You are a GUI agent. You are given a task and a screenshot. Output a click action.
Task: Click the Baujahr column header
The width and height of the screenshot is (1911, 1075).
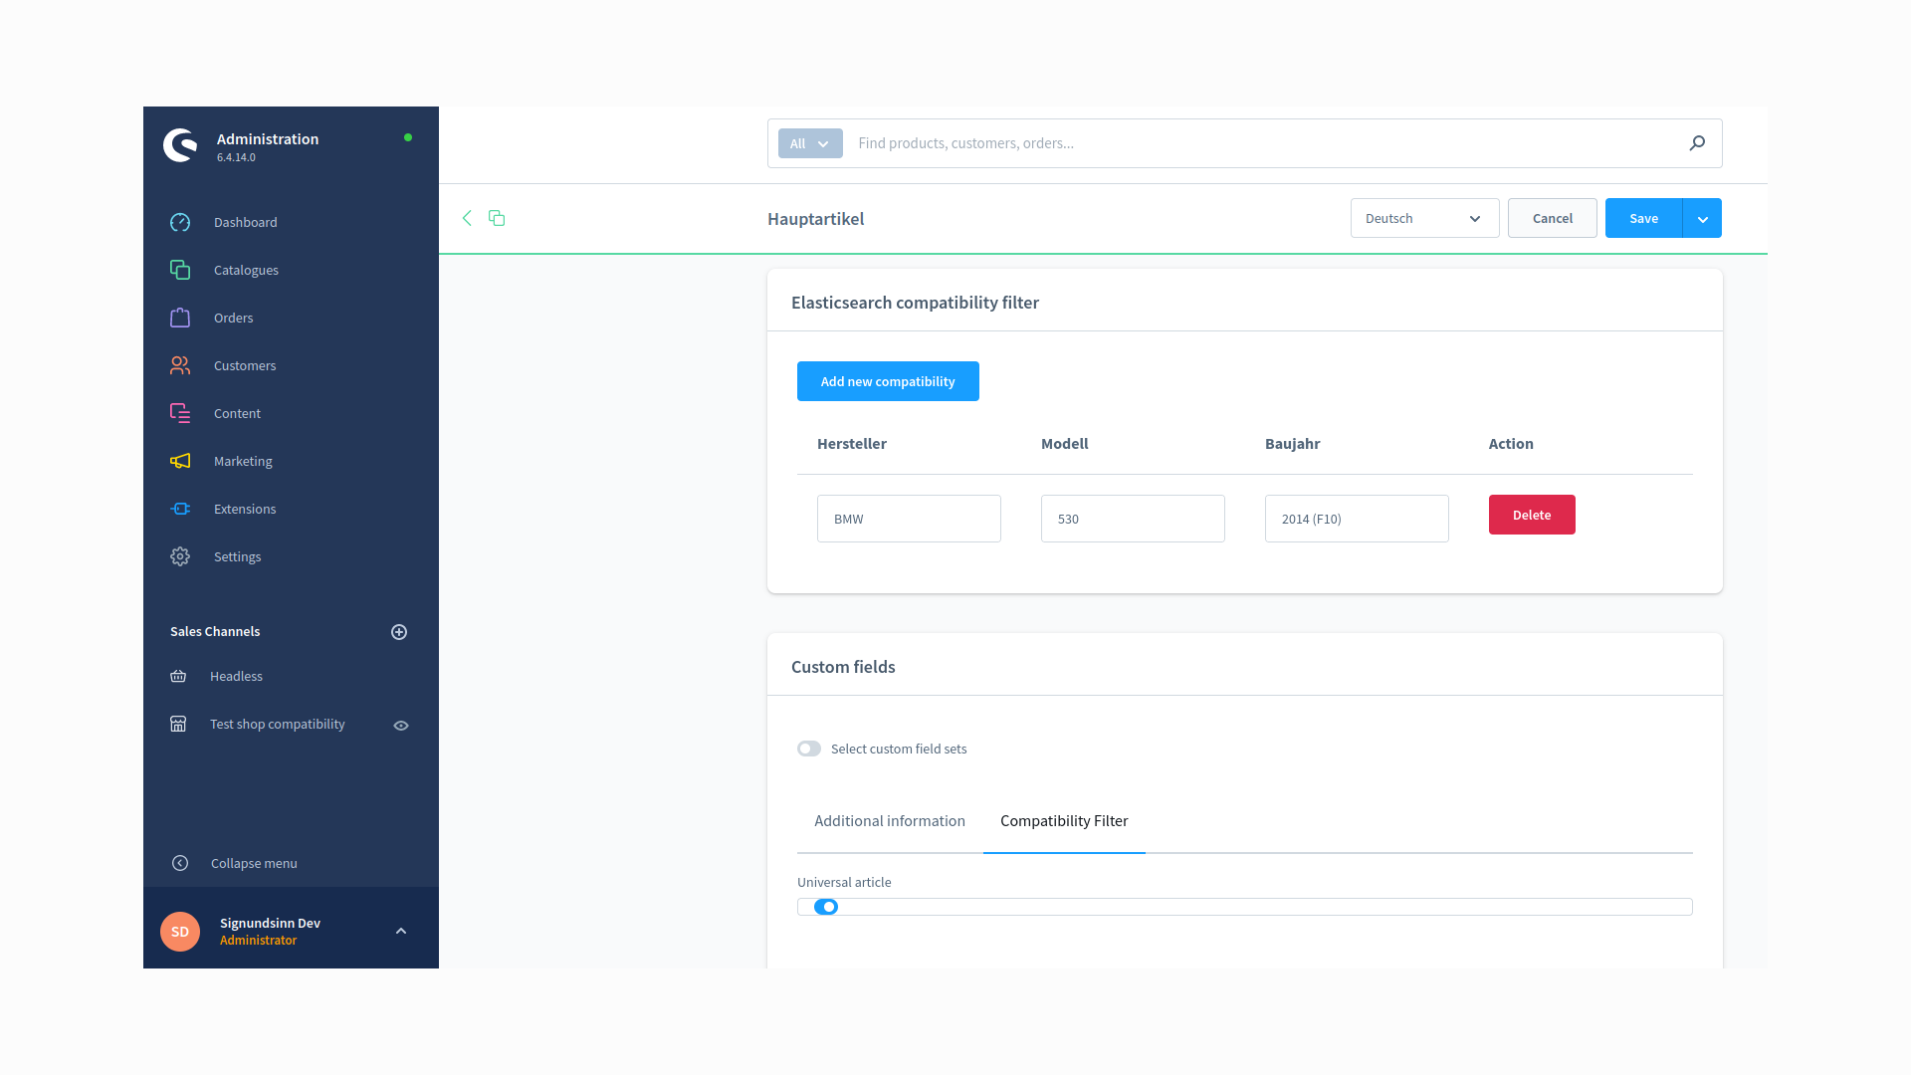[1292, 444]
